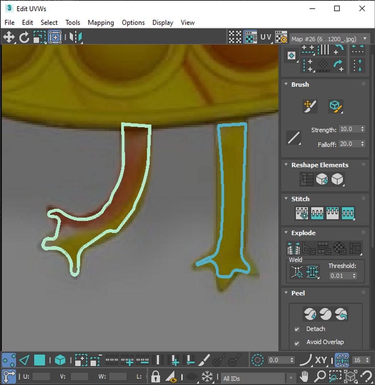
Task: Open the Tools menu
Action: pos(73,22)
